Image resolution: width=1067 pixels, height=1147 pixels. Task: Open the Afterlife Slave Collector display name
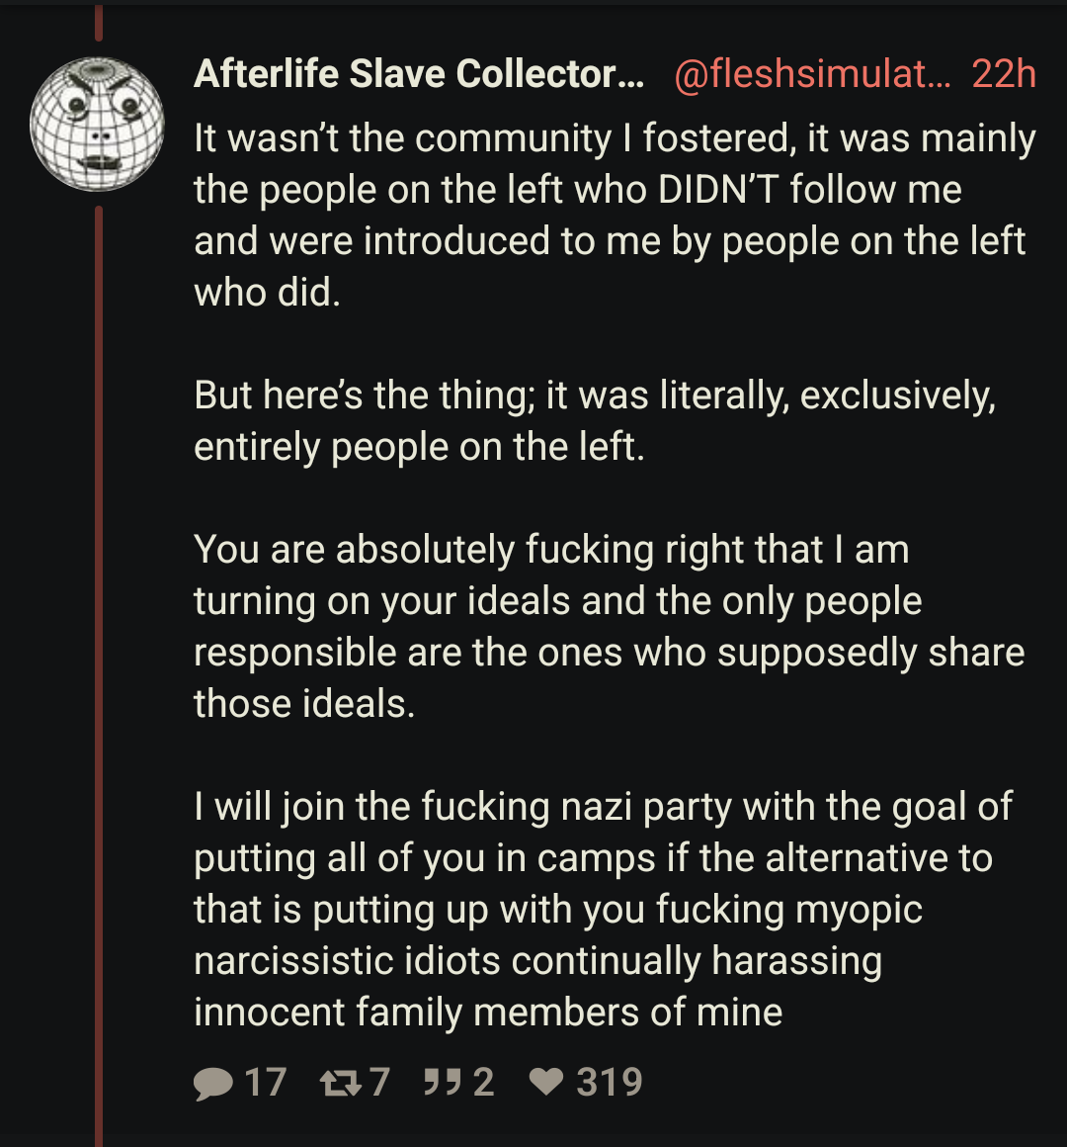pyautogui.click(x=419, y=74)
